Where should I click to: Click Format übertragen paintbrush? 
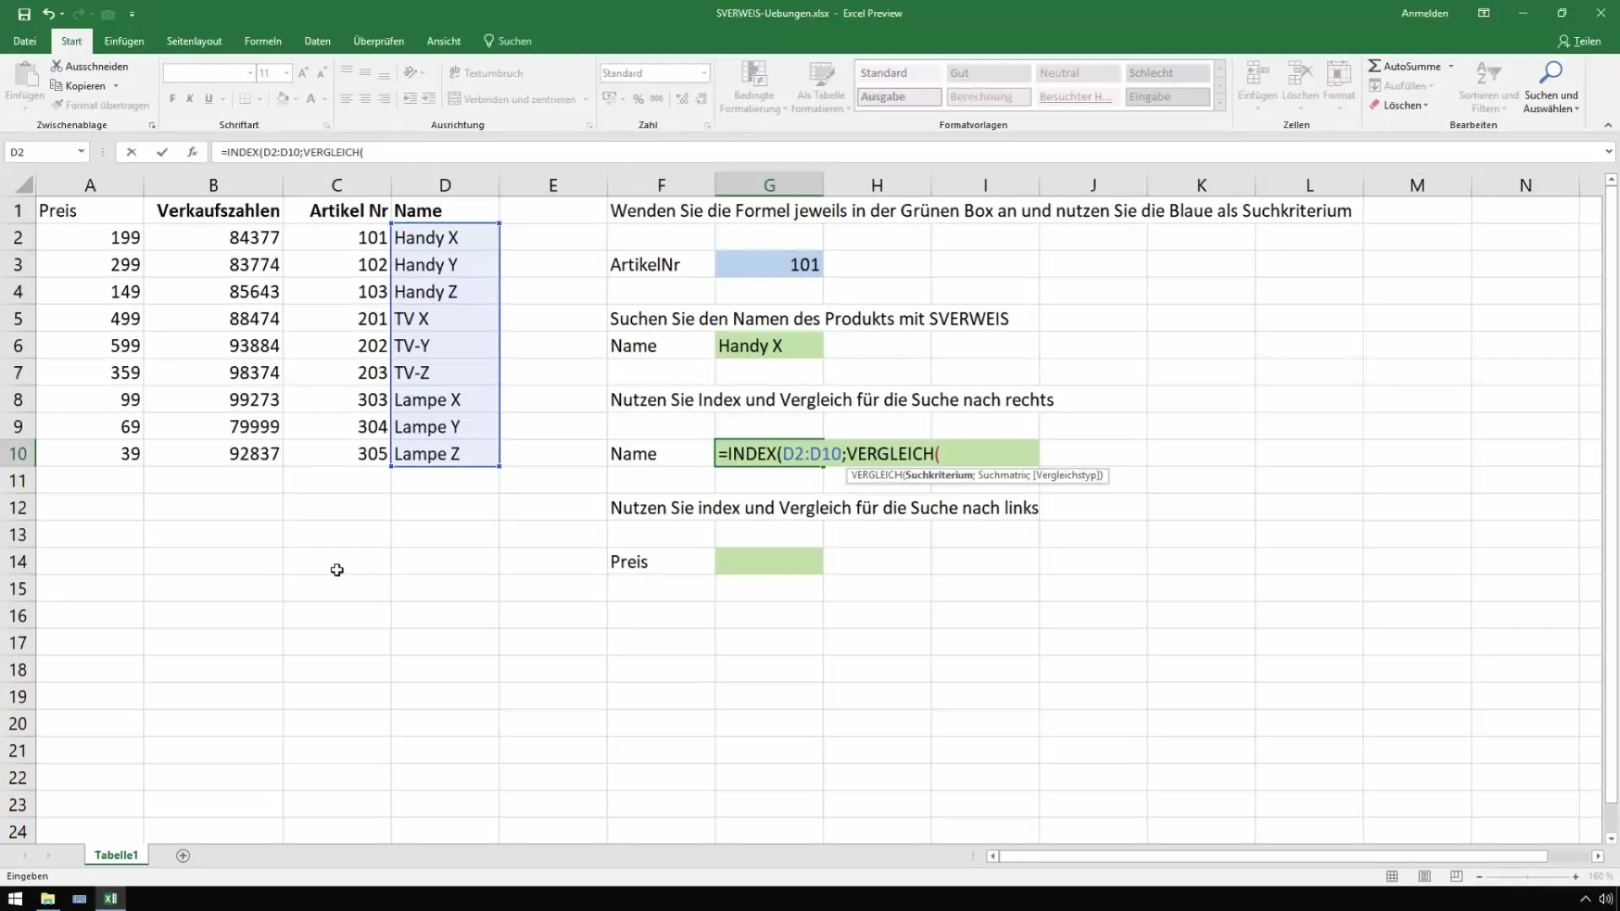pyautogui.click(x=100, y=105)
